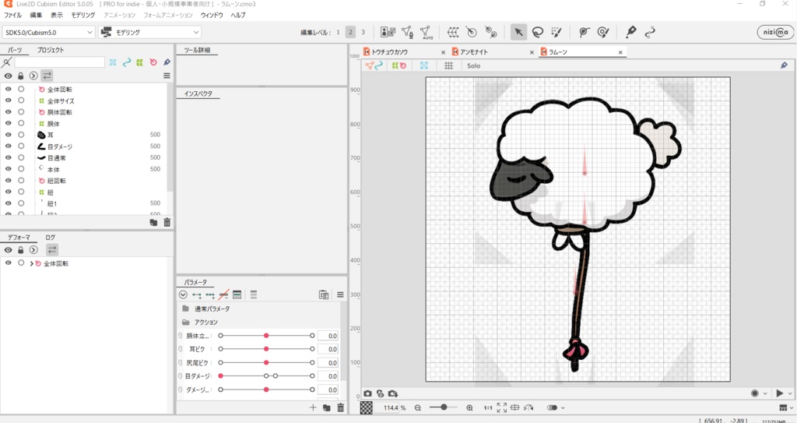Image resolution: width=797 pixels, height=423 pixels.
Task: Create a new parameter with plus icon
Action: tap(313, 407)
